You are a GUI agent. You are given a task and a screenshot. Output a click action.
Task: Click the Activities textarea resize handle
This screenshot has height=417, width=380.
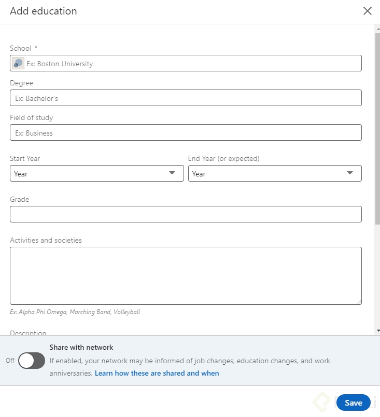[359, 302]
